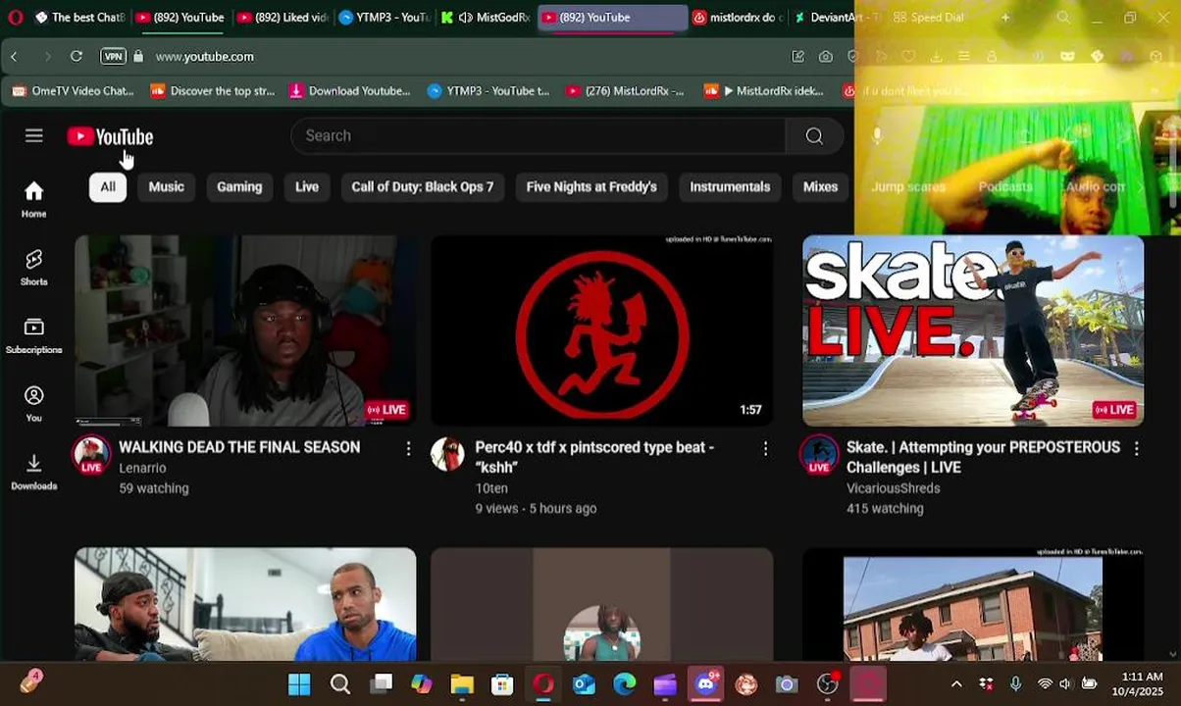
Task: Select the Live filter chip
Action: pos(307,186)
